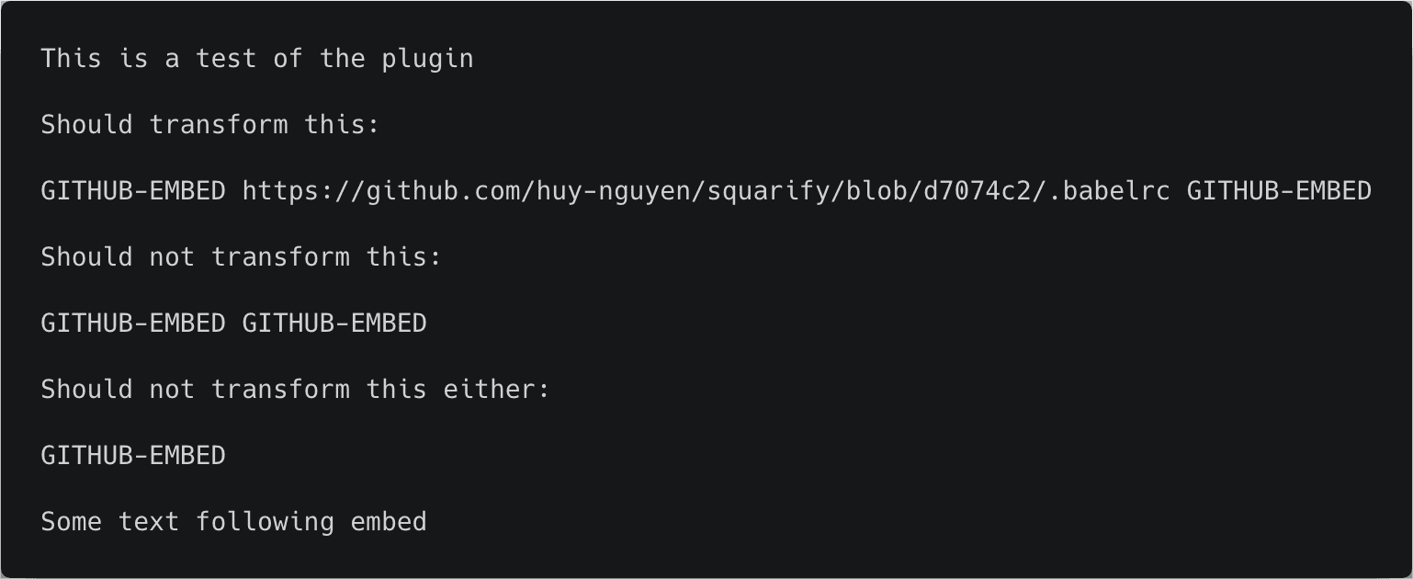Click the word 'test' in the first line
This screenshot has width=1413, height=579.
click(x=226, y=59)
